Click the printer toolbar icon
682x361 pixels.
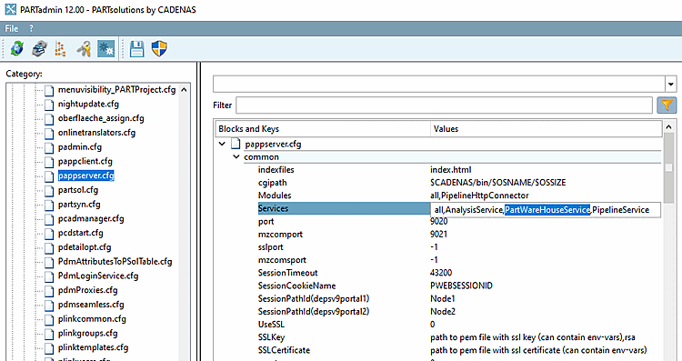click(x=40, y=48)
